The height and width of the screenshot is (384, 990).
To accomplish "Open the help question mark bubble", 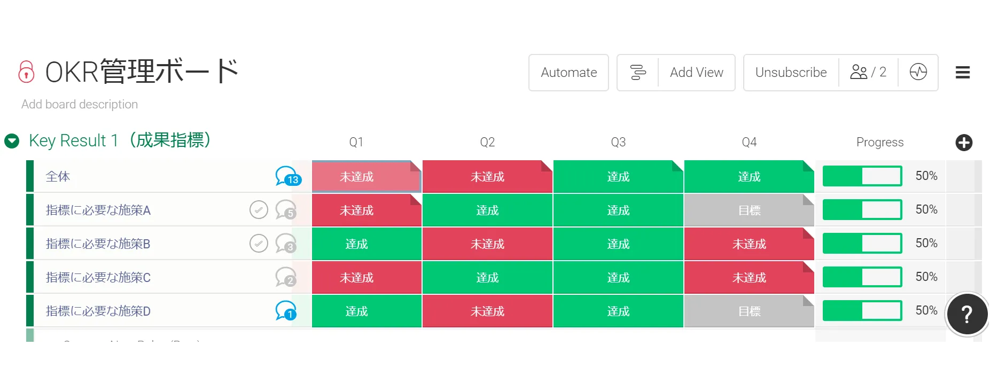I will point(966,314).
